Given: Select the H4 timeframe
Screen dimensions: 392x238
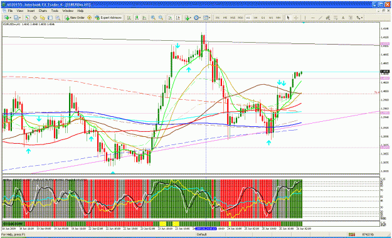Looking at the screenshot, I should coord(255,18).
